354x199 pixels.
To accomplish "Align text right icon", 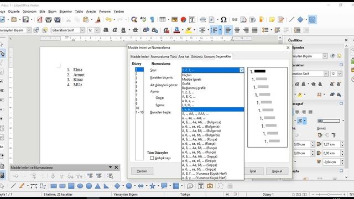I will pos(246,30).
